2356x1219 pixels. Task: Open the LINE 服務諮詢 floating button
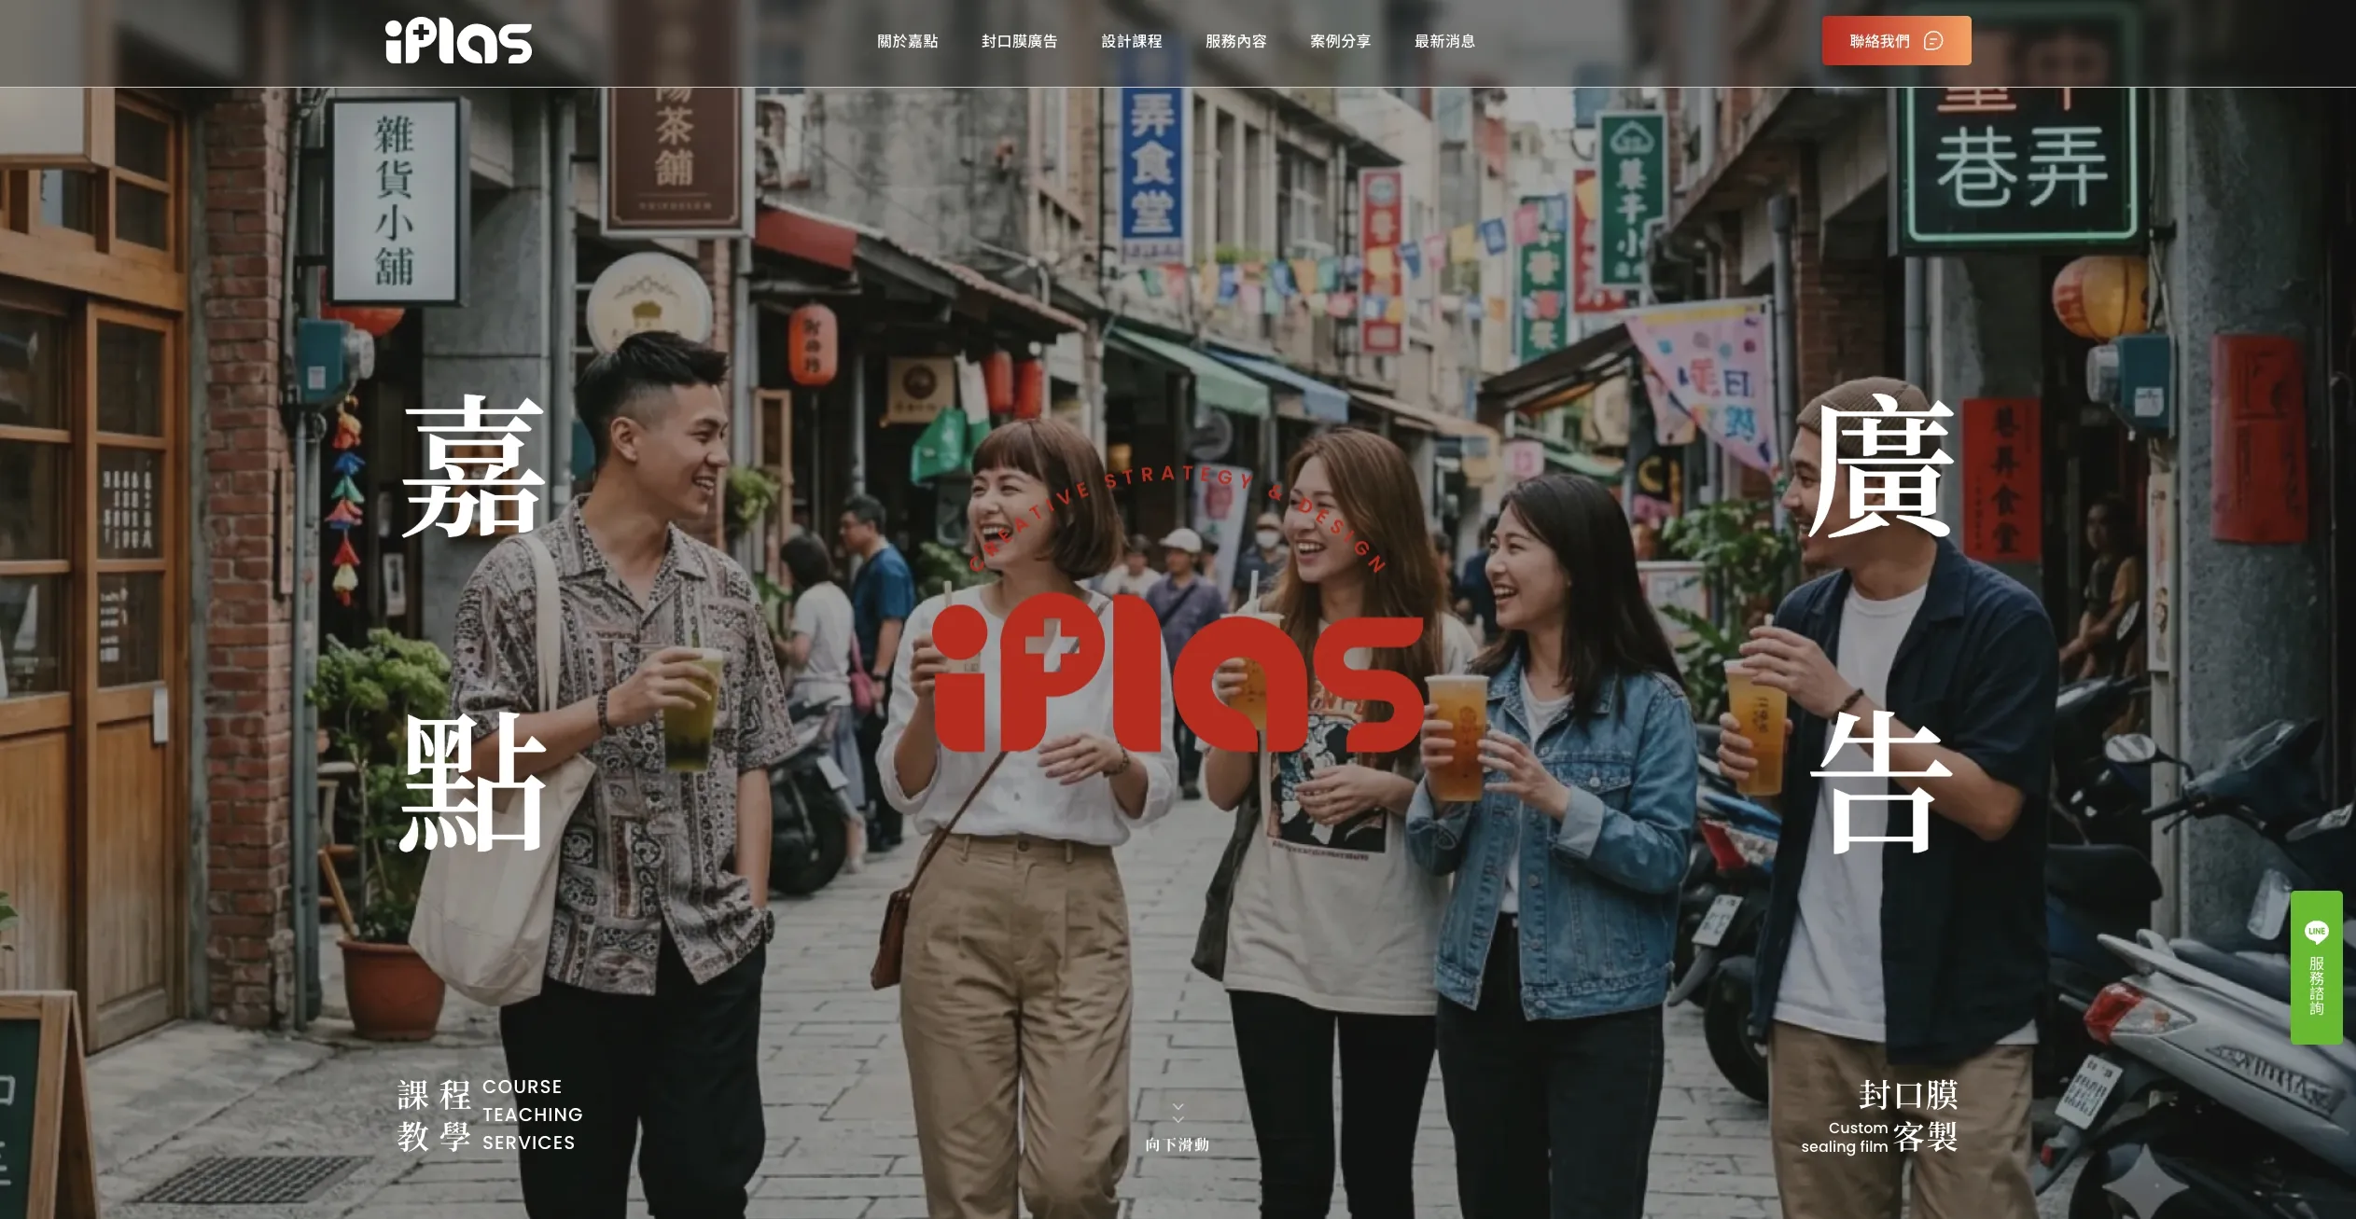click(x=2316, y=967)
